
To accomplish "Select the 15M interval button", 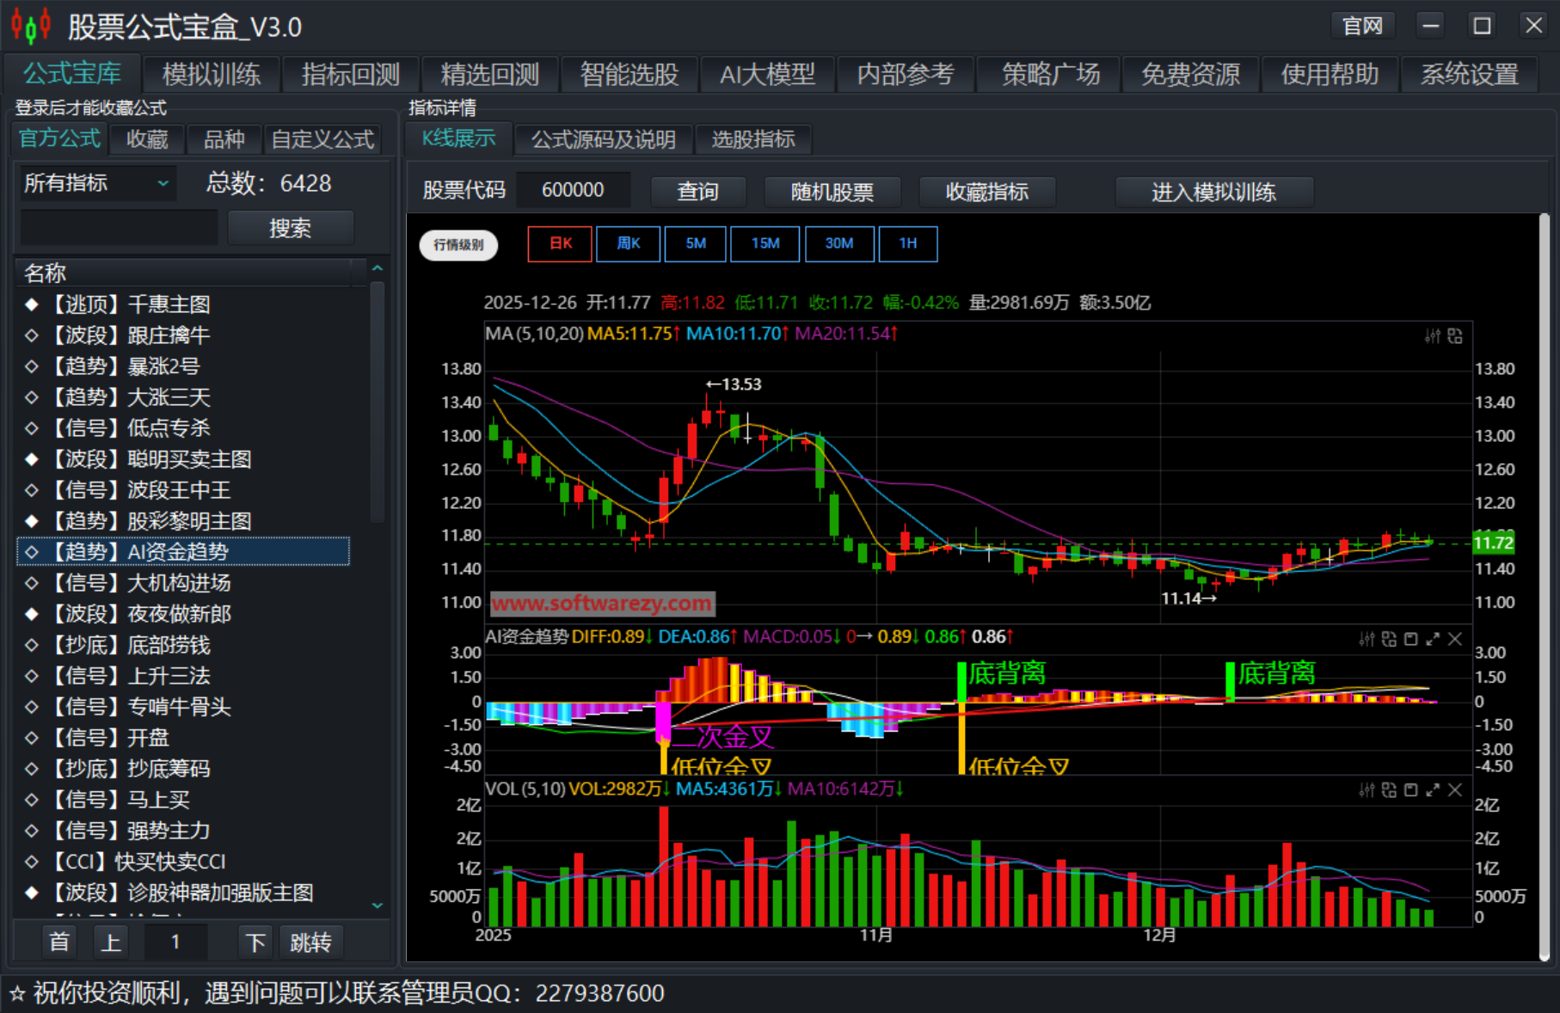I will coord(765,243).
